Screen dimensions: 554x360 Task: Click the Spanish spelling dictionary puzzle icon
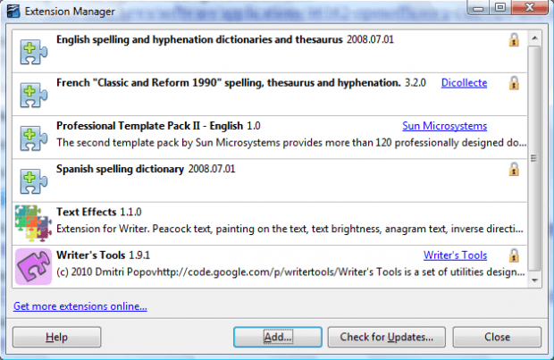(x=33, y=181)
